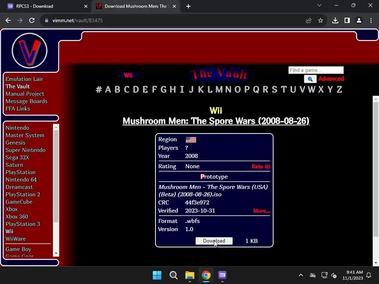Reload the page with refresh icon

click(32, 21)
